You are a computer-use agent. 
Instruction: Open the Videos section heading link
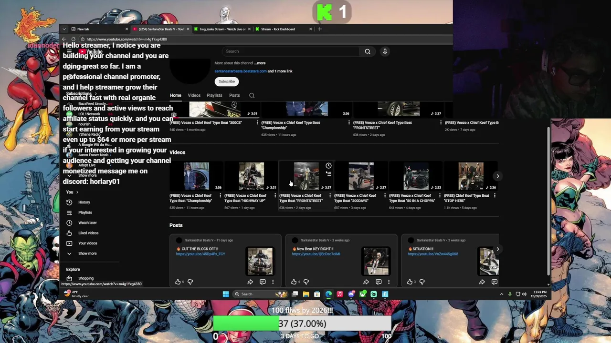(x=177, y=152)
